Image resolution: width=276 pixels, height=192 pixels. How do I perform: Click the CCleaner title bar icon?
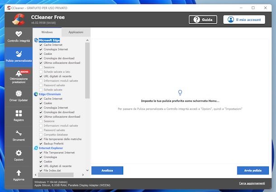click(x=9, y=8)
